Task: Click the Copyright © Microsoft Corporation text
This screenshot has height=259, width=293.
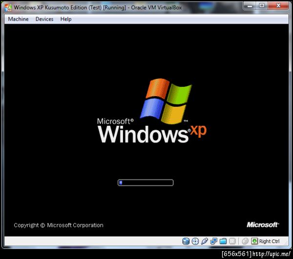Action: point(59,225)
